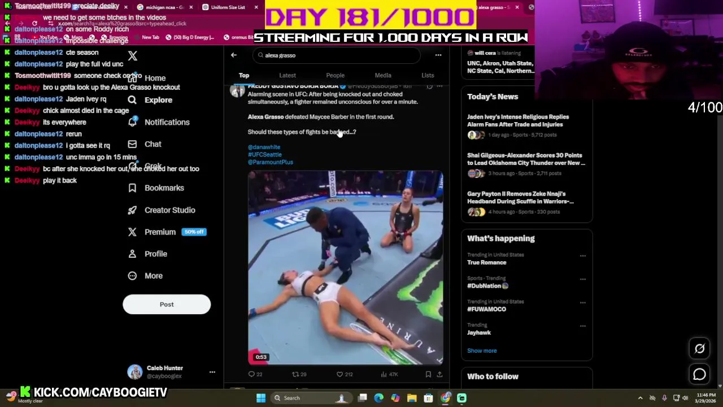Open the #UFCSeattle hashtag
This screenshot has width=723, height=407.
point(265,154)
